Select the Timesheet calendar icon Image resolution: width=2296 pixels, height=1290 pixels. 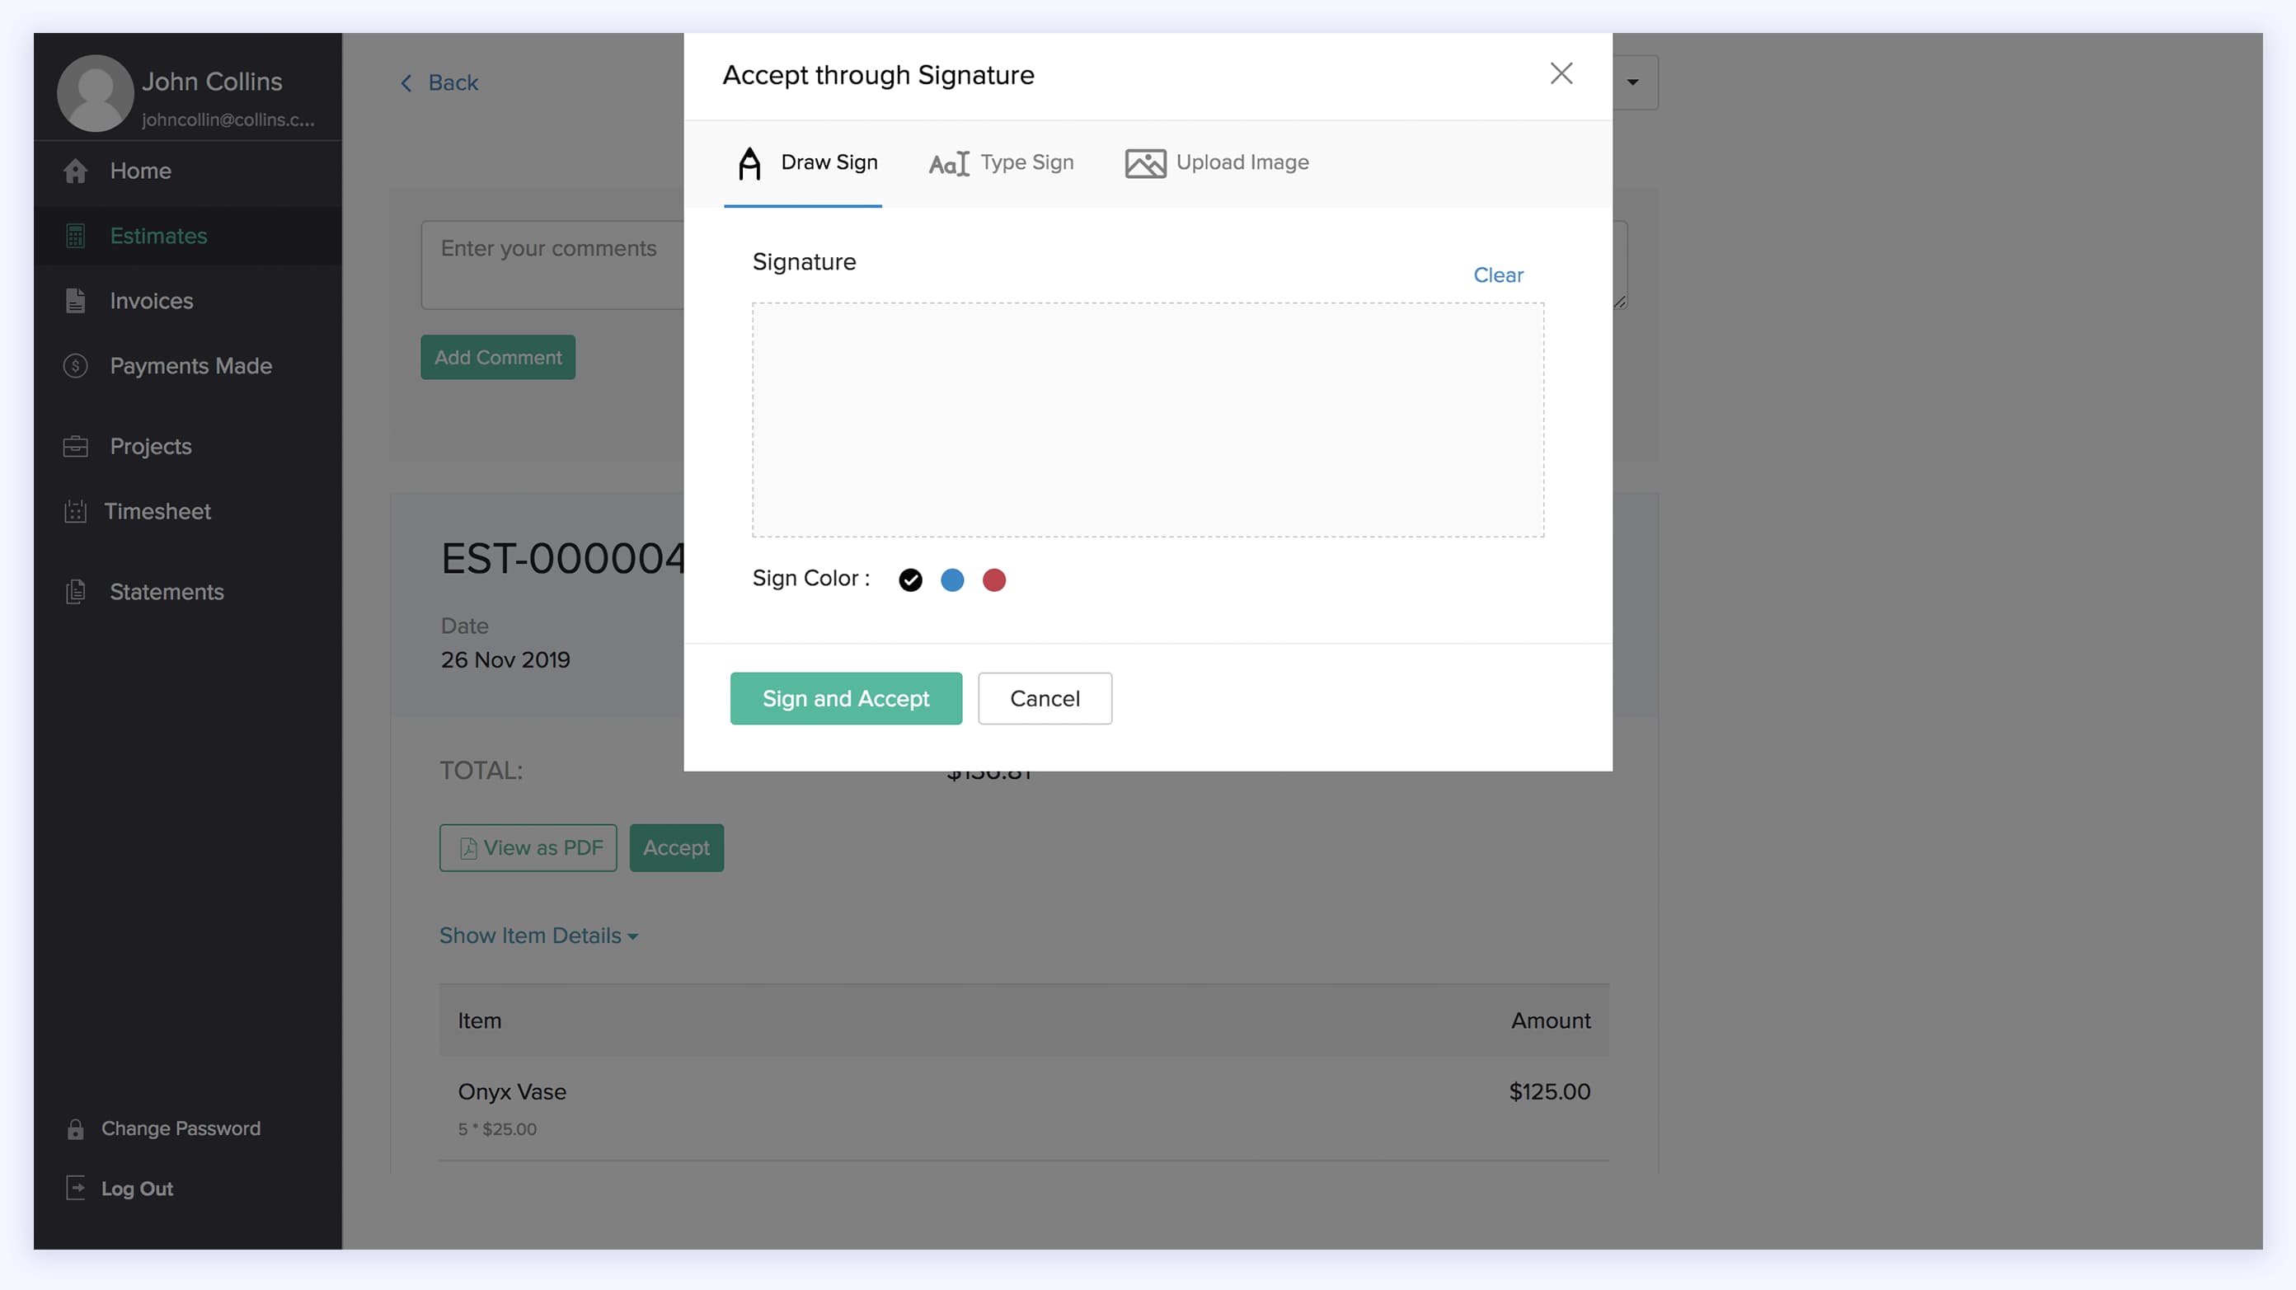coord(75,510)
